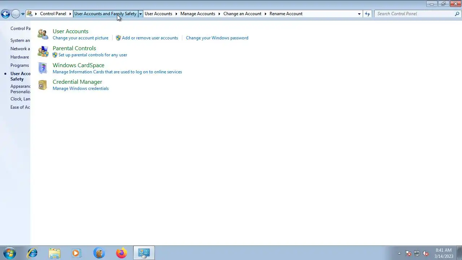Select User Accounts breadcrumb segment

(158, 14)
